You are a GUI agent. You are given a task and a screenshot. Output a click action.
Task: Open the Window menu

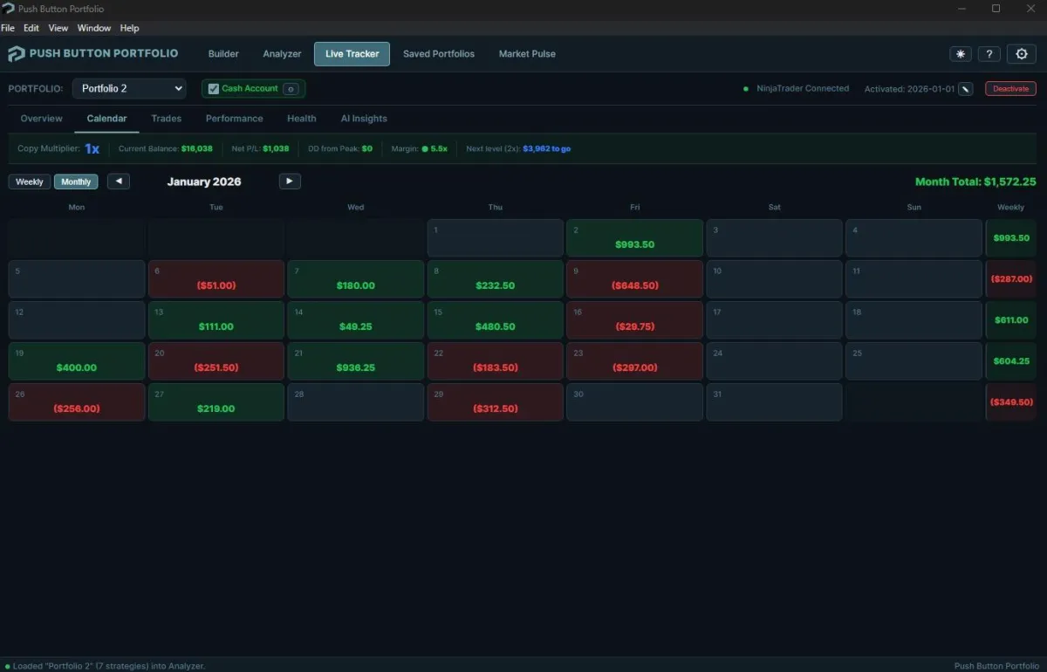(x=94, y=28)
